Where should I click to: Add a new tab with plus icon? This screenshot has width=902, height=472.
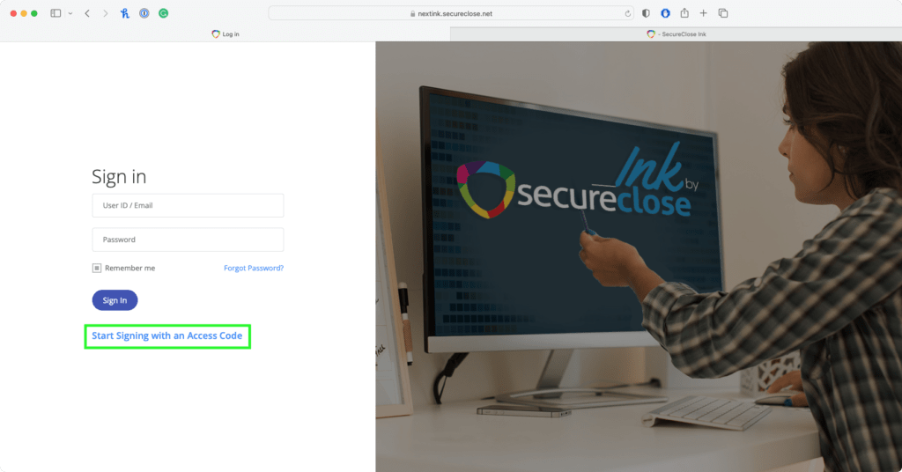[703, 13]
